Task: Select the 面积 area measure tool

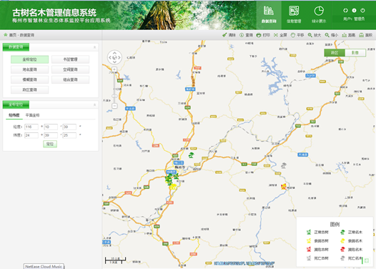Action: click(365, 35)
